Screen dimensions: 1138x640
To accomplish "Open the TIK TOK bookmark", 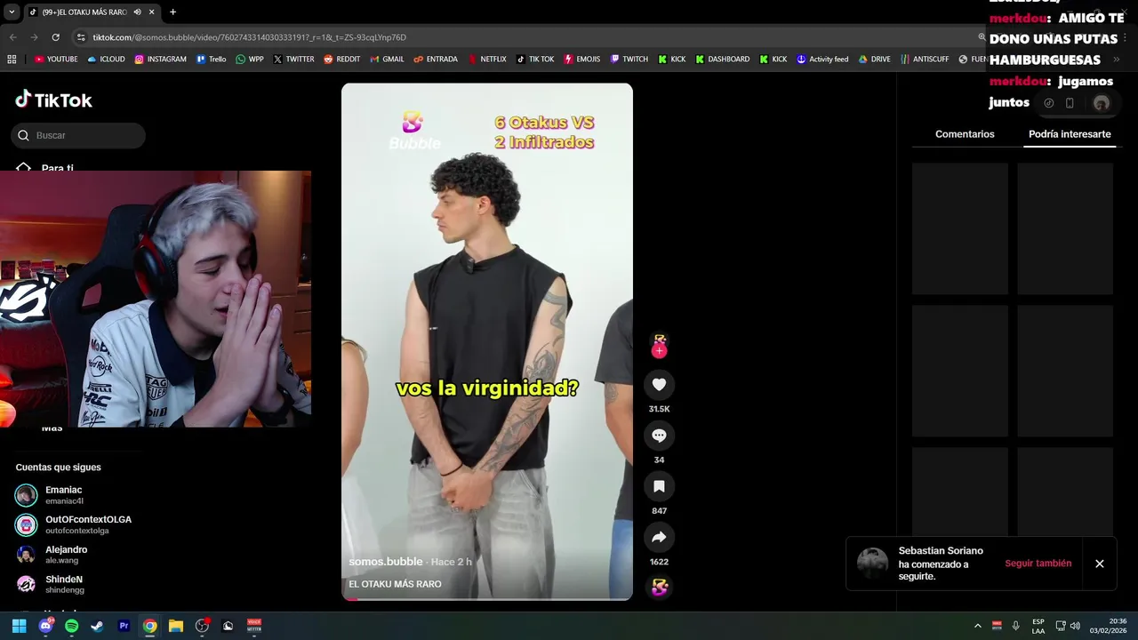I will tap(535, 60).
